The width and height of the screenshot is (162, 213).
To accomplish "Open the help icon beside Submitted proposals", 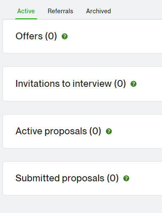I will coord(126,178).
